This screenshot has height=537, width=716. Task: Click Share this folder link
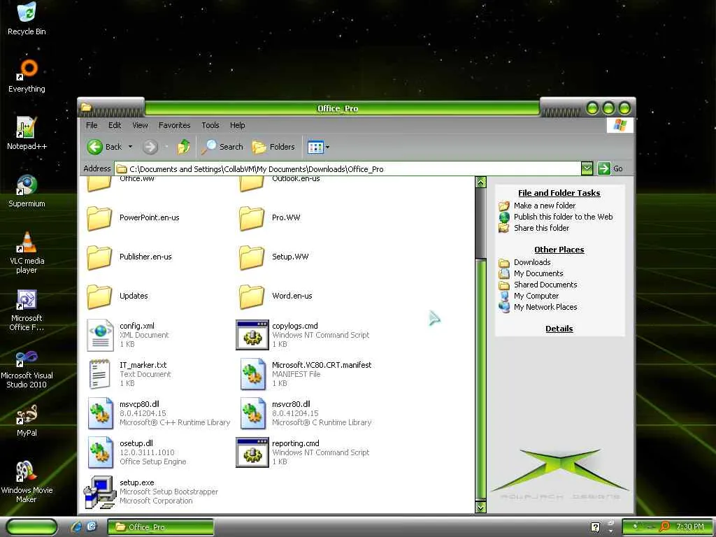[x=542, y=228]
